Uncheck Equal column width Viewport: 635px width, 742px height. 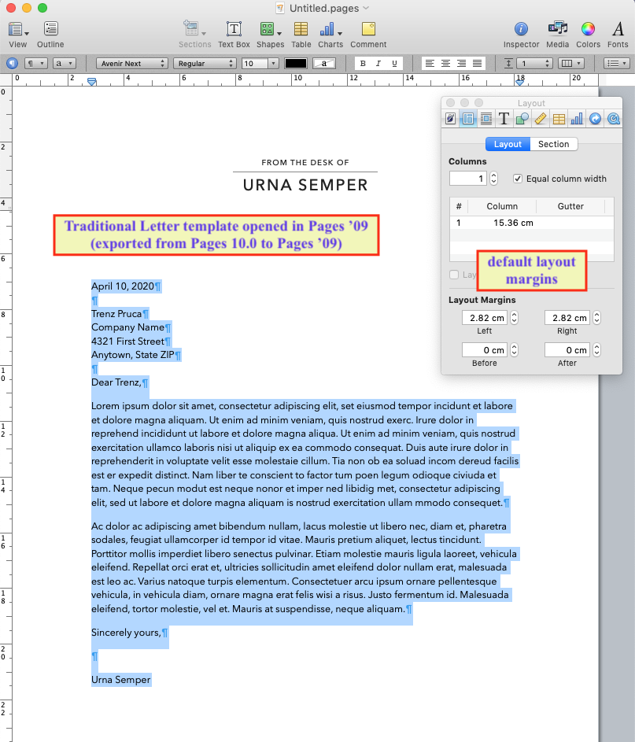coord(518,179)
